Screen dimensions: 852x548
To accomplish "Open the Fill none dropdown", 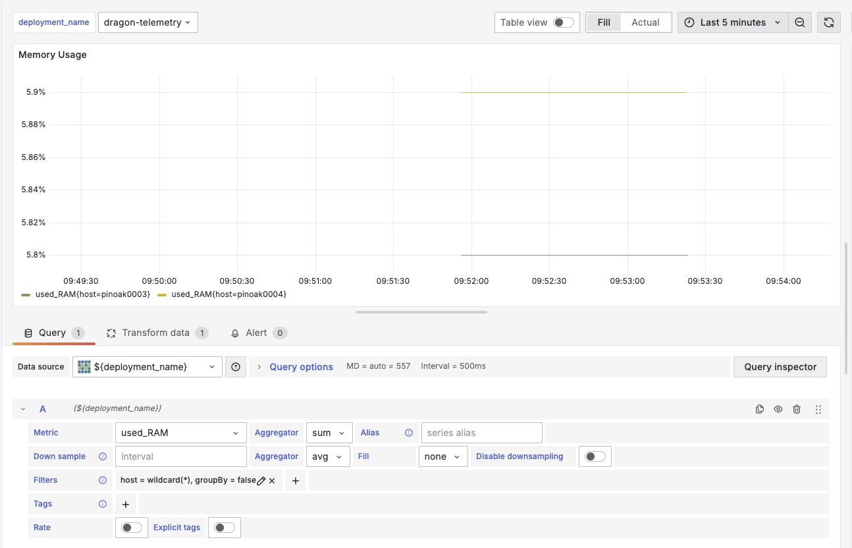I will pyautogui.click(x=443, y=456).
